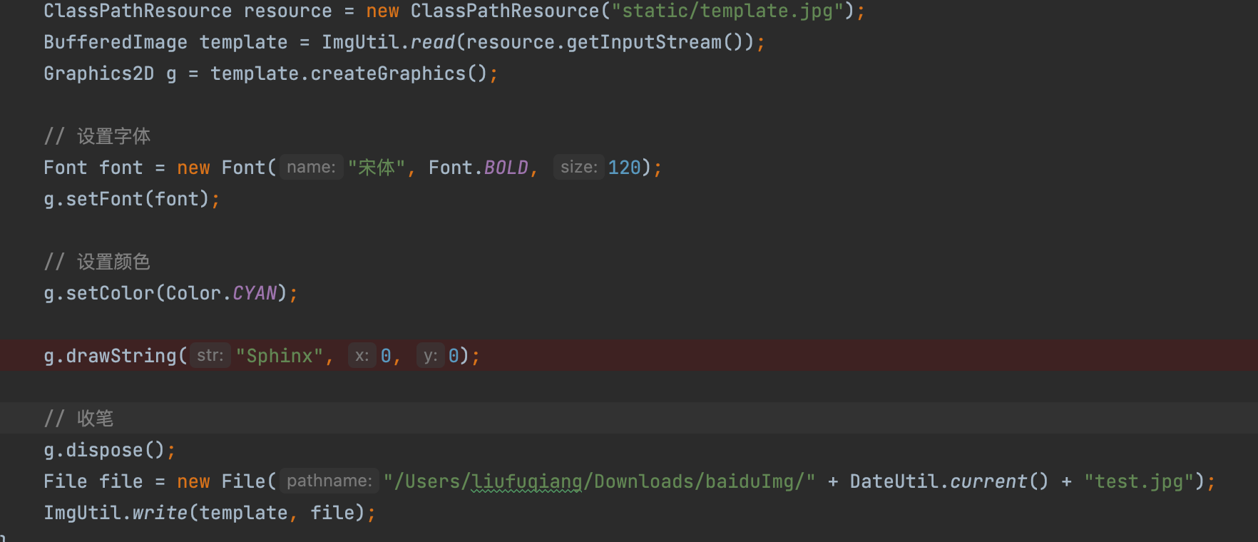This screenshot has width=1258, height=542.
Task: Click the "str:" parameter hint
Action: pyautogui.click(x=210, y=356)
